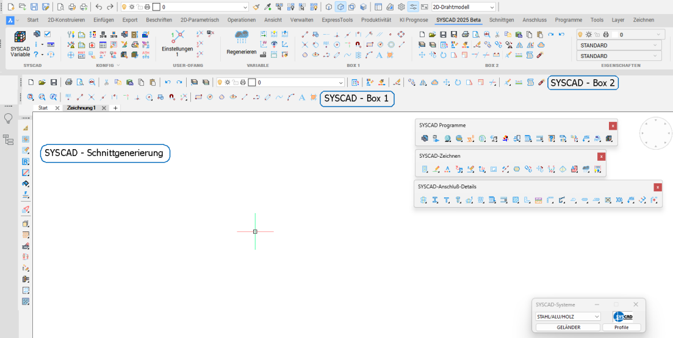Open the STAHL/ALU/HOLZ system dropdown
Image resolution: width=673 pixels, height=338 pixels.
[597, 317]
